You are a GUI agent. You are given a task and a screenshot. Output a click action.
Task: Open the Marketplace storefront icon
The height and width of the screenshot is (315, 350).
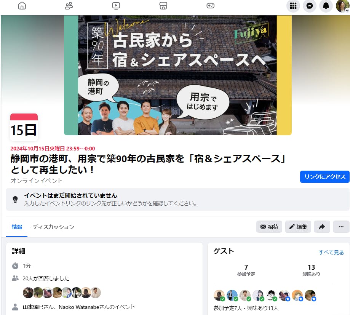163,6
